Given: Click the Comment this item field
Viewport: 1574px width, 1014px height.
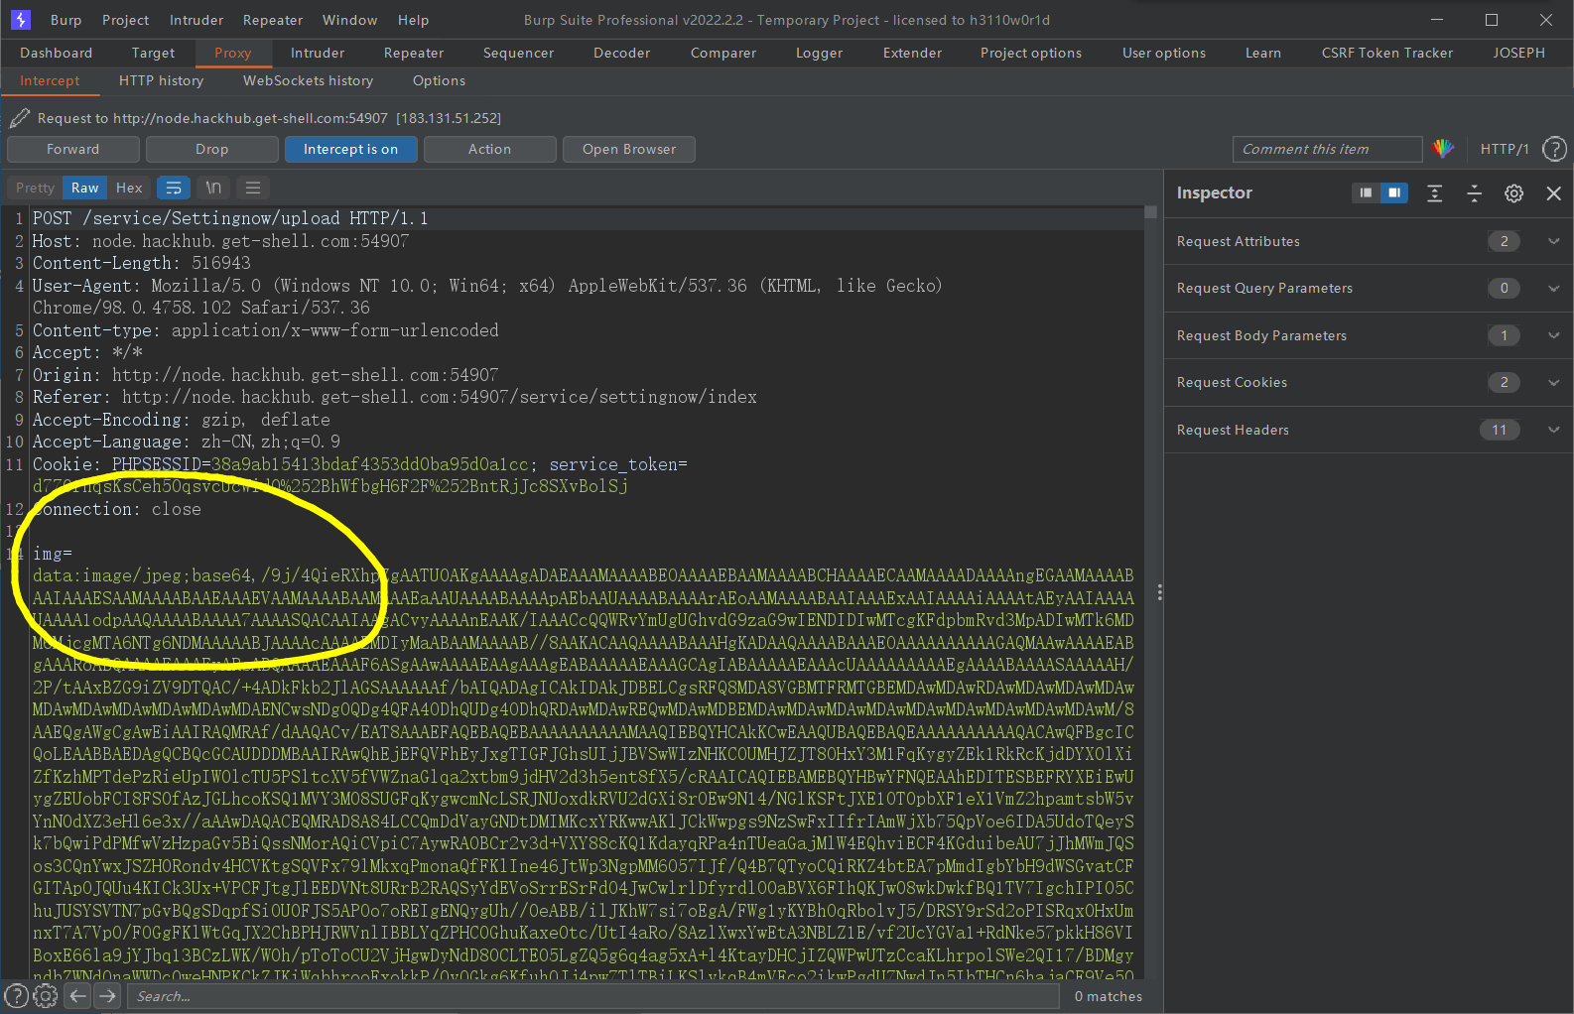Looking at the screenshot, I should coord(1327,149).
